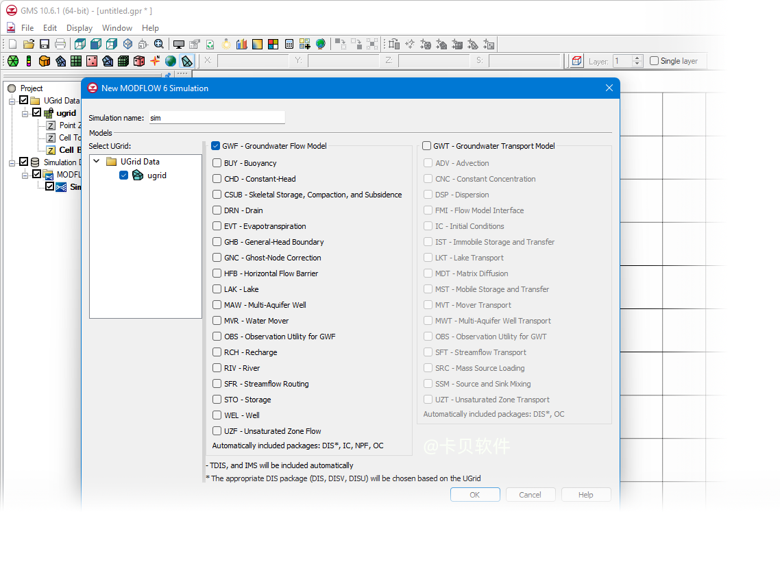Click the green 2D grid module icon
780x573 pixels.
click(76, 61)
